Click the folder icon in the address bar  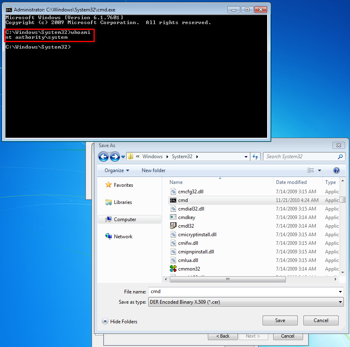(x=131, y=156)
